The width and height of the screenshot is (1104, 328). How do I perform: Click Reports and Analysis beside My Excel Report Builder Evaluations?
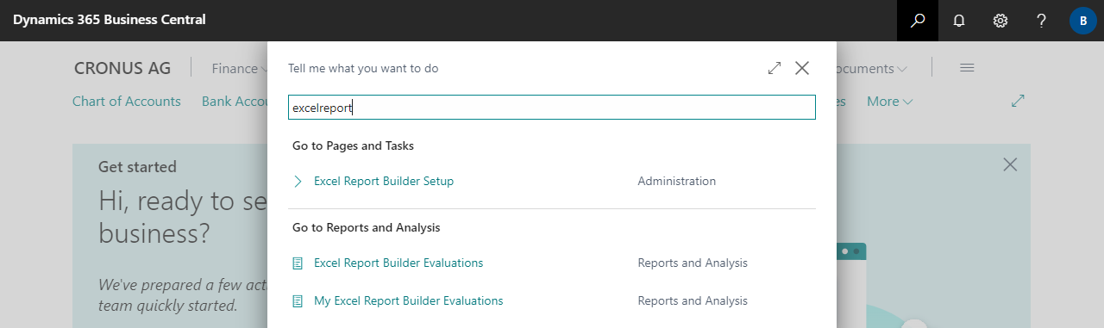pyautogui.click(x=693, y=300)
